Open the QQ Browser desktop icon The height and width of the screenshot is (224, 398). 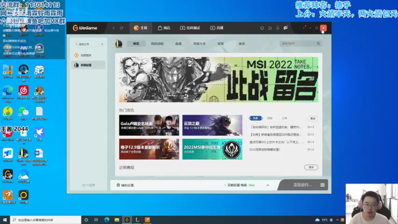23,176
